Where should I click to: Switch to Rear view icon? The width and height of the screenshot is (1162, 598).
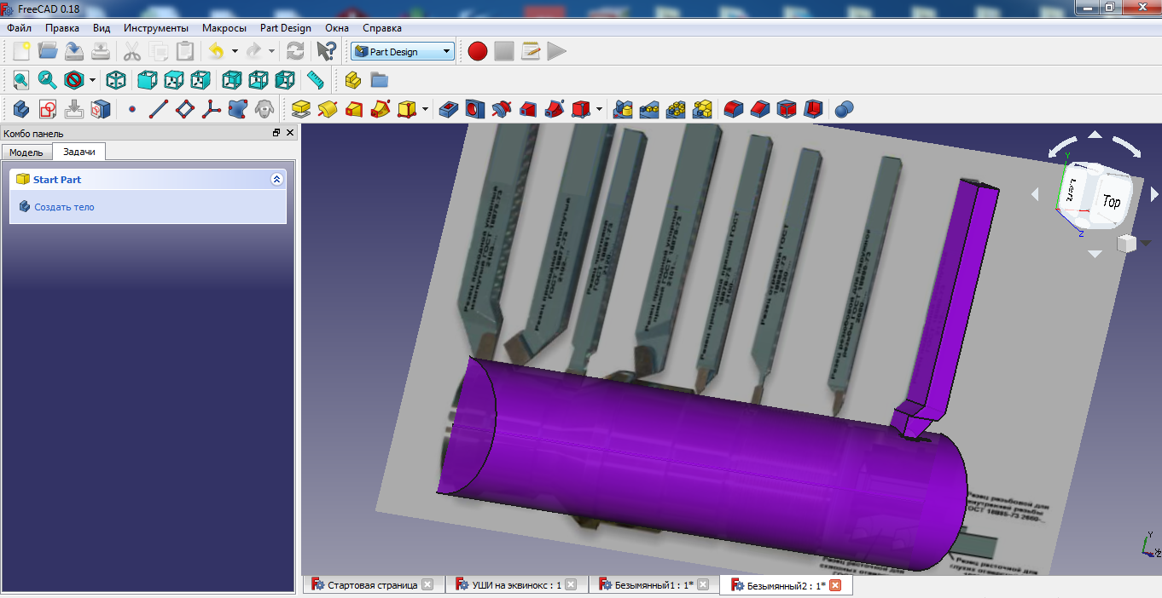click(231, 80)
